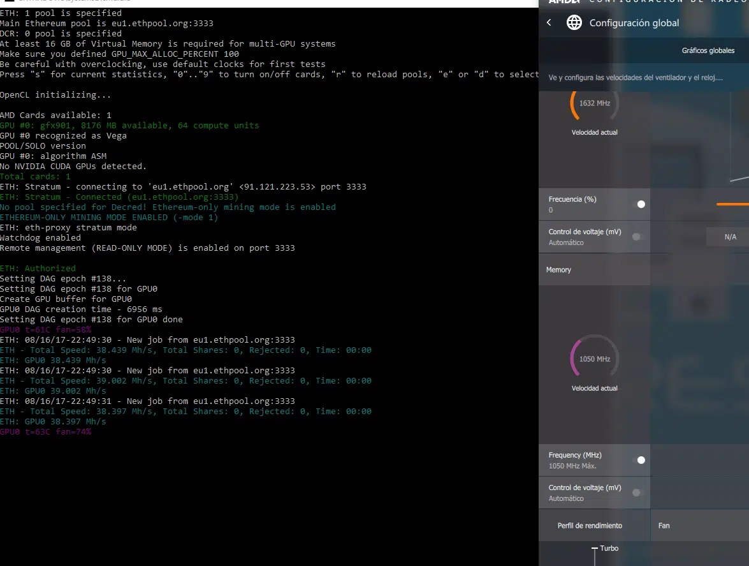
Task: Click terminal line 'AMD Cards available: 1'
Action: (55, 115)
